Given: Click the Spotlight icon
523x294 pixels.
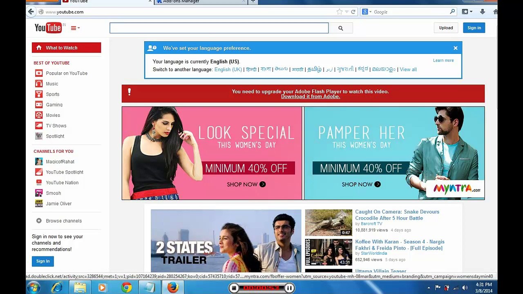Looking at the screenshot, I should point(39,136).
